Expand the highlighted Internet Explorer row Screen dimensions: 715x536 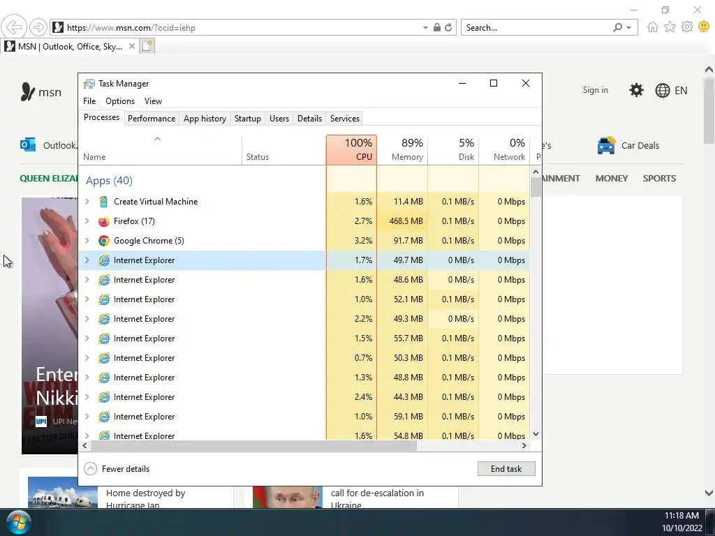[87, 260]
